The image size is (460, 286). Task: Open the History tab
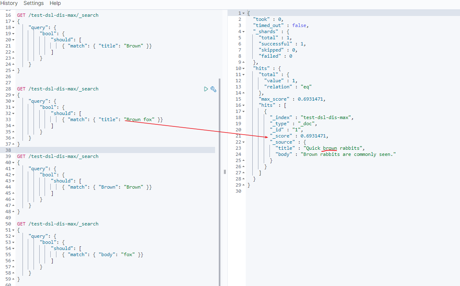click(9, 3)
